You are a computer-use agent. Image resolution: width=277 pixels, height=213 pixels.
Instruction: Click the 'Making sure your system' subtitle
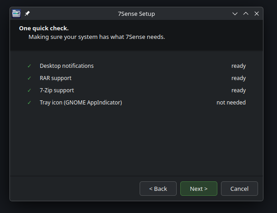(97, 37)
